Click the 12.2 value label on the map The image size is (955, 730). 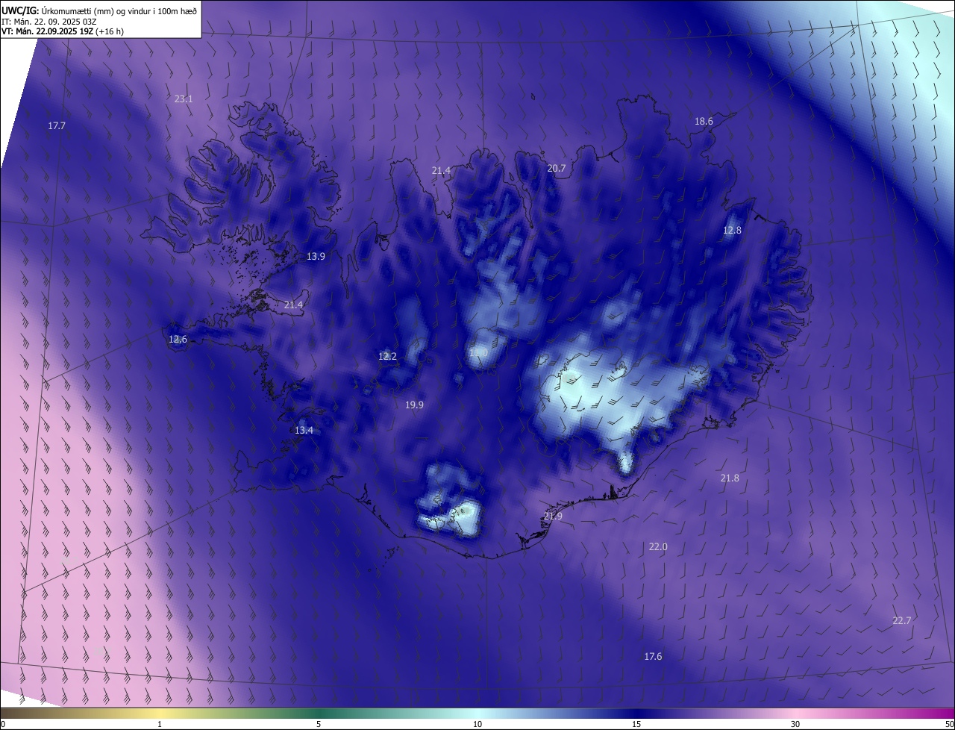coord(387,357)
